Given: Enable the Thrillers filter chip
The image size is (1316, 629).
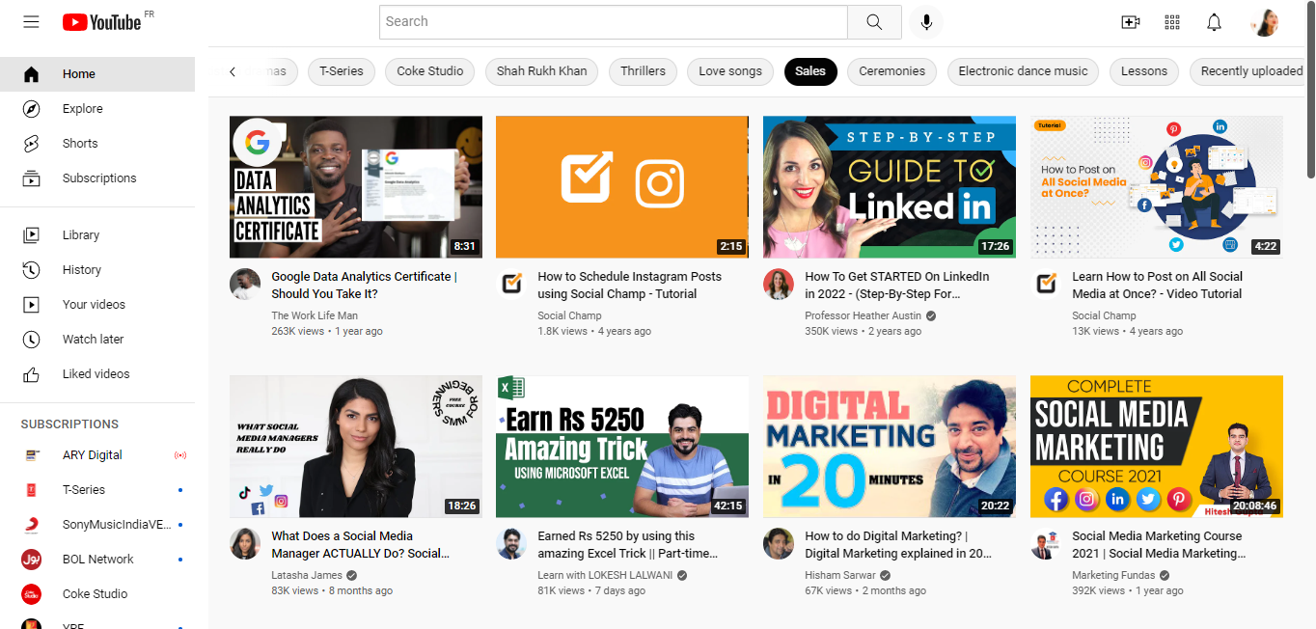Looking at the screenshot, I should tap(643, 71).
